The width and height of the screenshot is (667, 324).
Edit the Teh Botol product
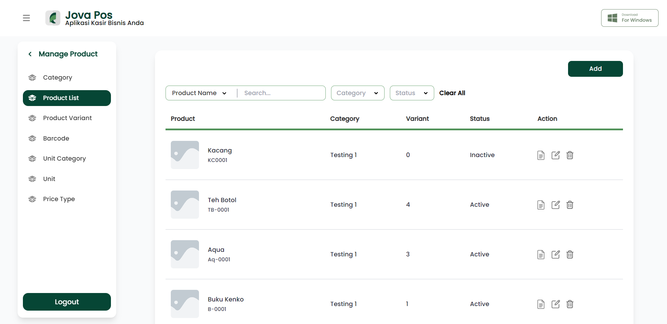click(555, 205)
